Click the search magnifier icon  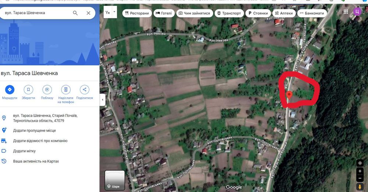75,13
